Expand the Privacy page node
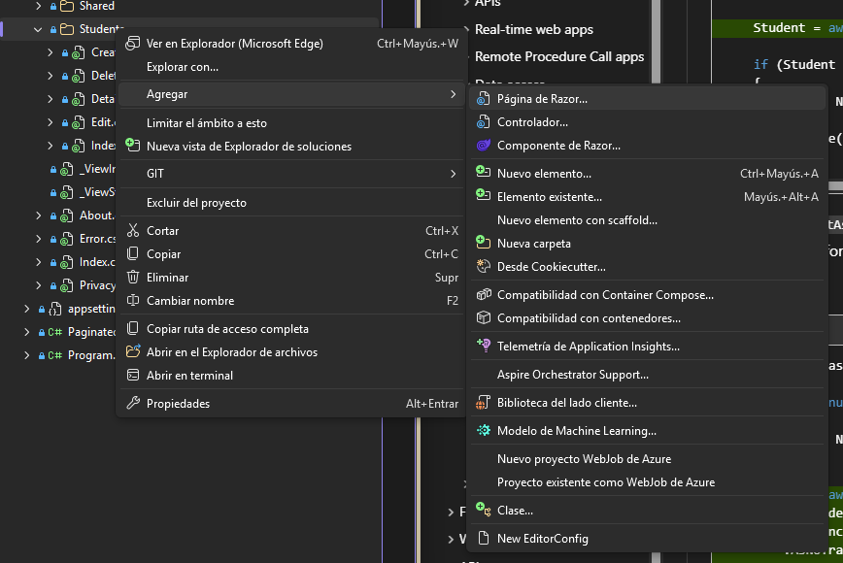Viewport: 843px width, 563px height. (38, 285)
